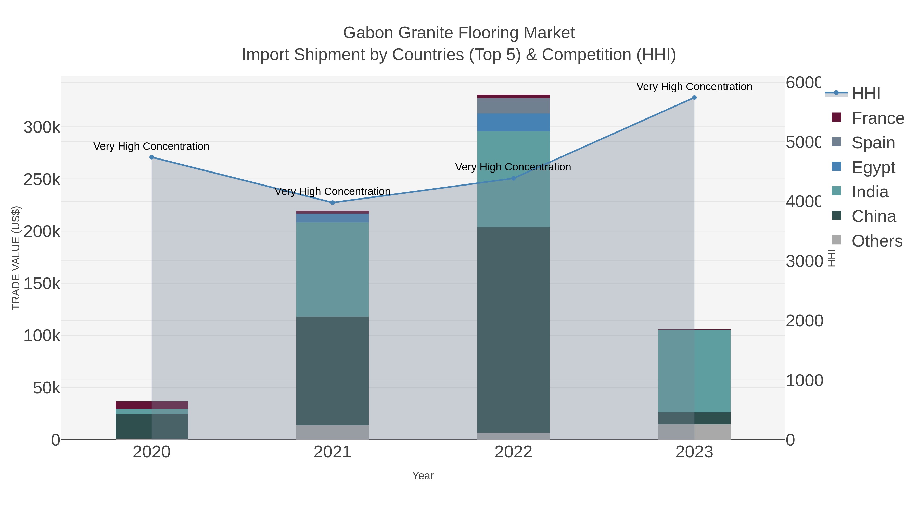
Task: Click the 2022 HHI data point
Action: coord(514,178)
